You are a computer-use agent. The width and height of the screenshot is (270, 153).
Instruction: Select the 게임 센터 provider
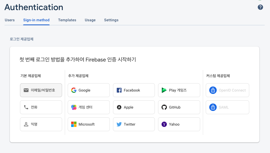click(89, 107)
